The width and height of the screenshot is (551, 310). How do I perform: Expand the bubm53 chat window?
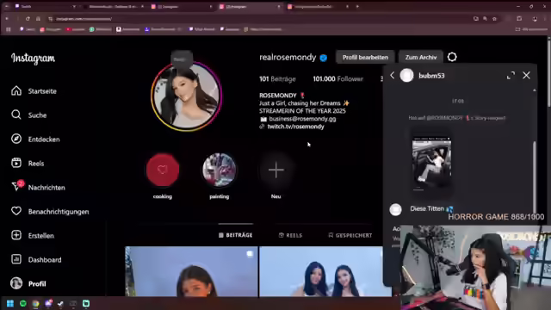pyautogui.click(x=511, y=75)
